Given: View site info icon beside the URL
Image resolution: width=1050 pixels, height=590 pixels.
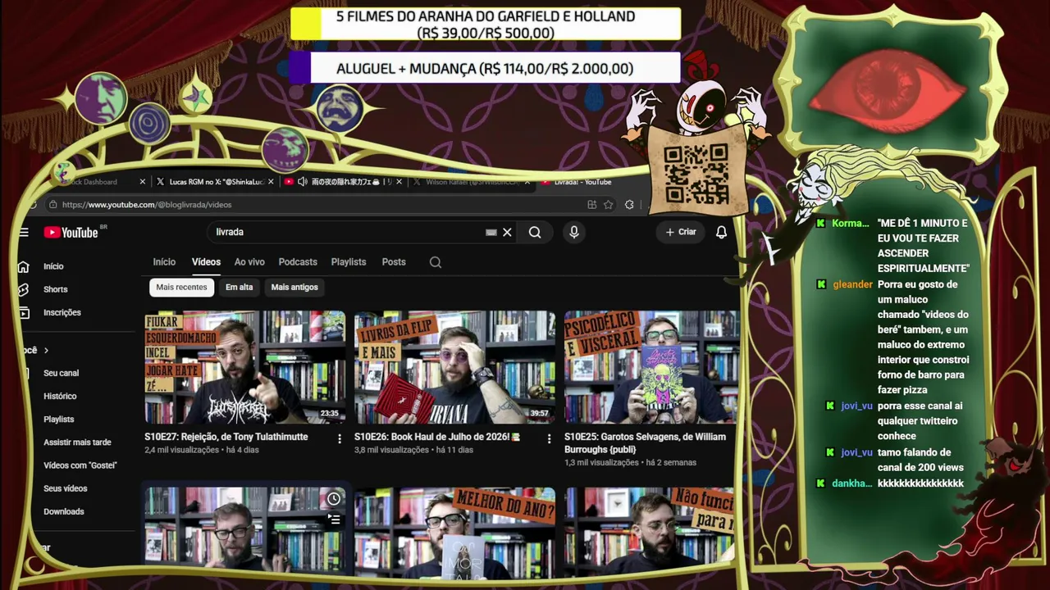Looking at the screenshot, I should (x=52, y=205).
